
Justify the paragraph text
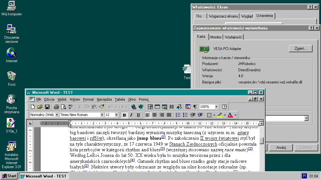click(169, 115)
